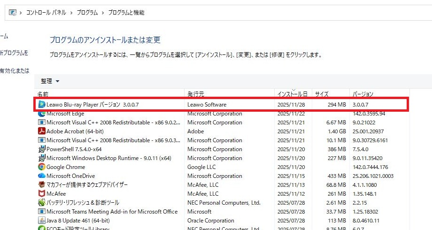
Task: Click the 発行元 column header
Action: 196,94
